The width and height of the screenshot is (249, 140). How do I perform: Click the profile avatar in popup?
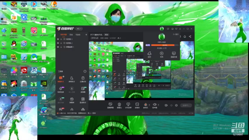[162, 37]
